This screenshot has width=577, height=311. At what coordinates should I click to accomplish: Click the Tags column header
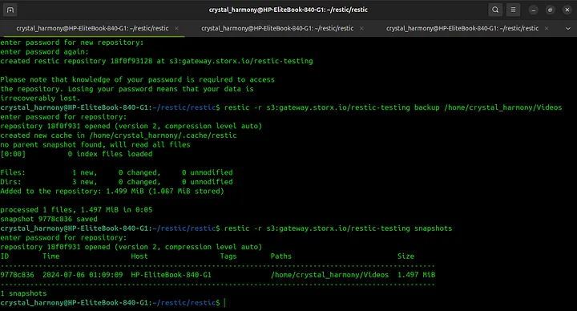228,256
